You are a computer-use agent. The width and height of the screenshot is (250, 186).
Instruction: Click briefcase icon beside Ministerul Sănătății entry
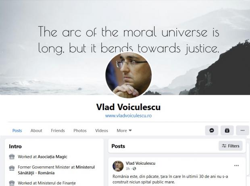pyautogui.click(x=12, y=168)
